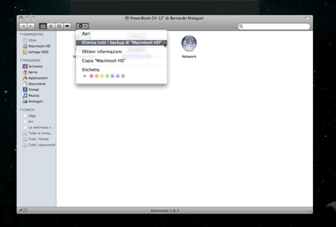Close the gear Action menu button
Viewport: 336px width, 227px height.
pyautogui.click(x=82, y=26)
